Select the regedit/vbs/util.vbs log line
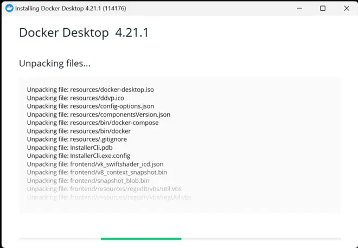The width and height of the screenshot is (358, 248). 104,189
